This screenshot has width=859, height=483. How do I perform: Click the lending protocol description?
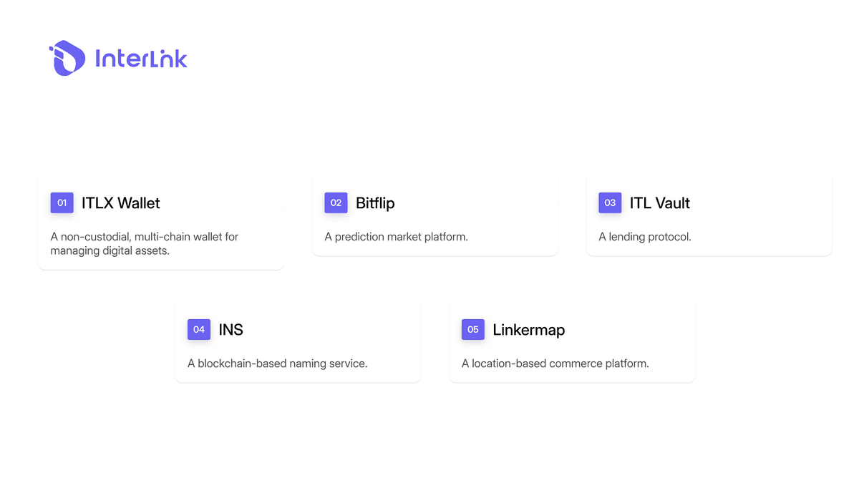tap(645, 237)
